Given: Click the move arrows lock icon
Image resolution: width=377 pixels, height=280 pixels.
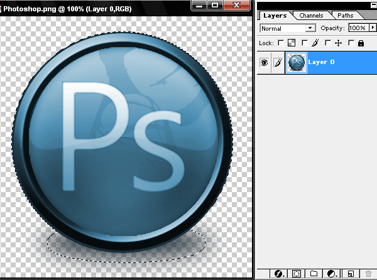Looking at the screenshot, I should coord(338,43).
